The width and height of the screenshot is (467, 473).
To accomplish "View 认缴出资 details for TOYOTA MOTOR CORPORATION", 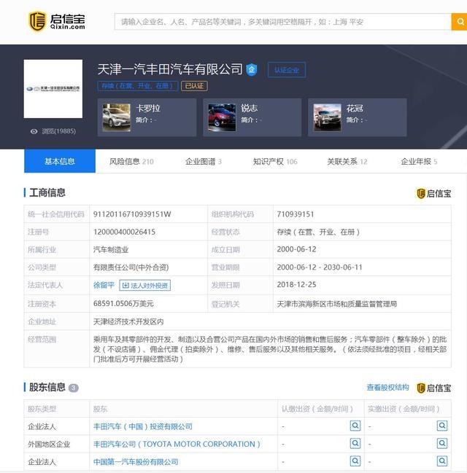I will pyautogui.click(x=355, y=443).
